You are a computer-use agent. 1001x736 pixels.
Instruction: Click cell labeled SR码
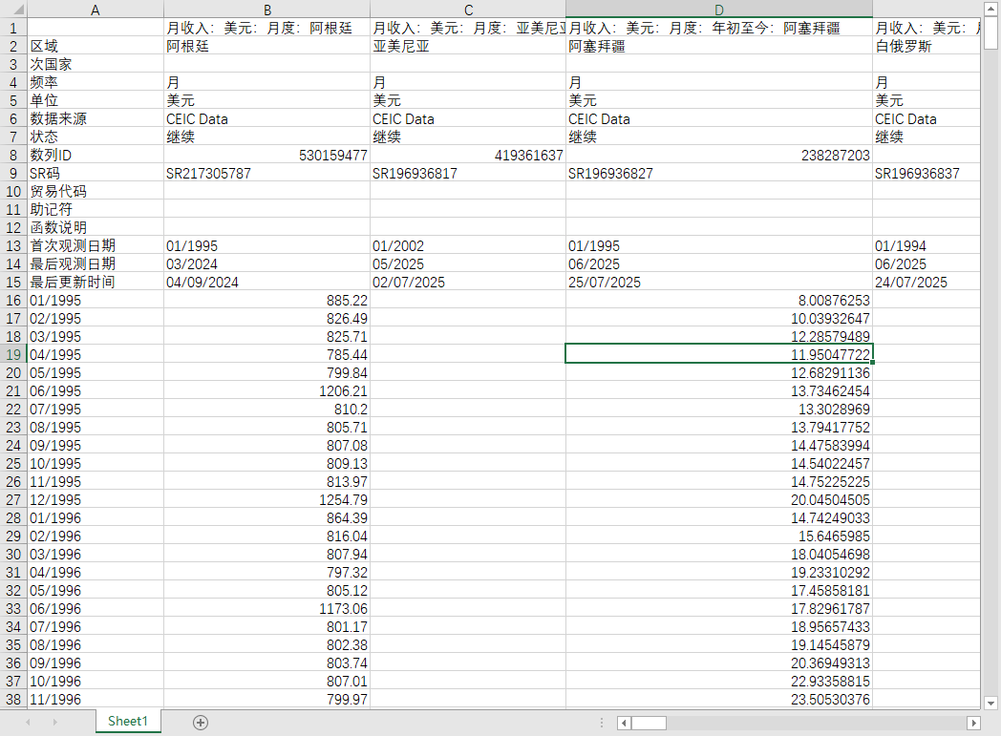(96, 173)
